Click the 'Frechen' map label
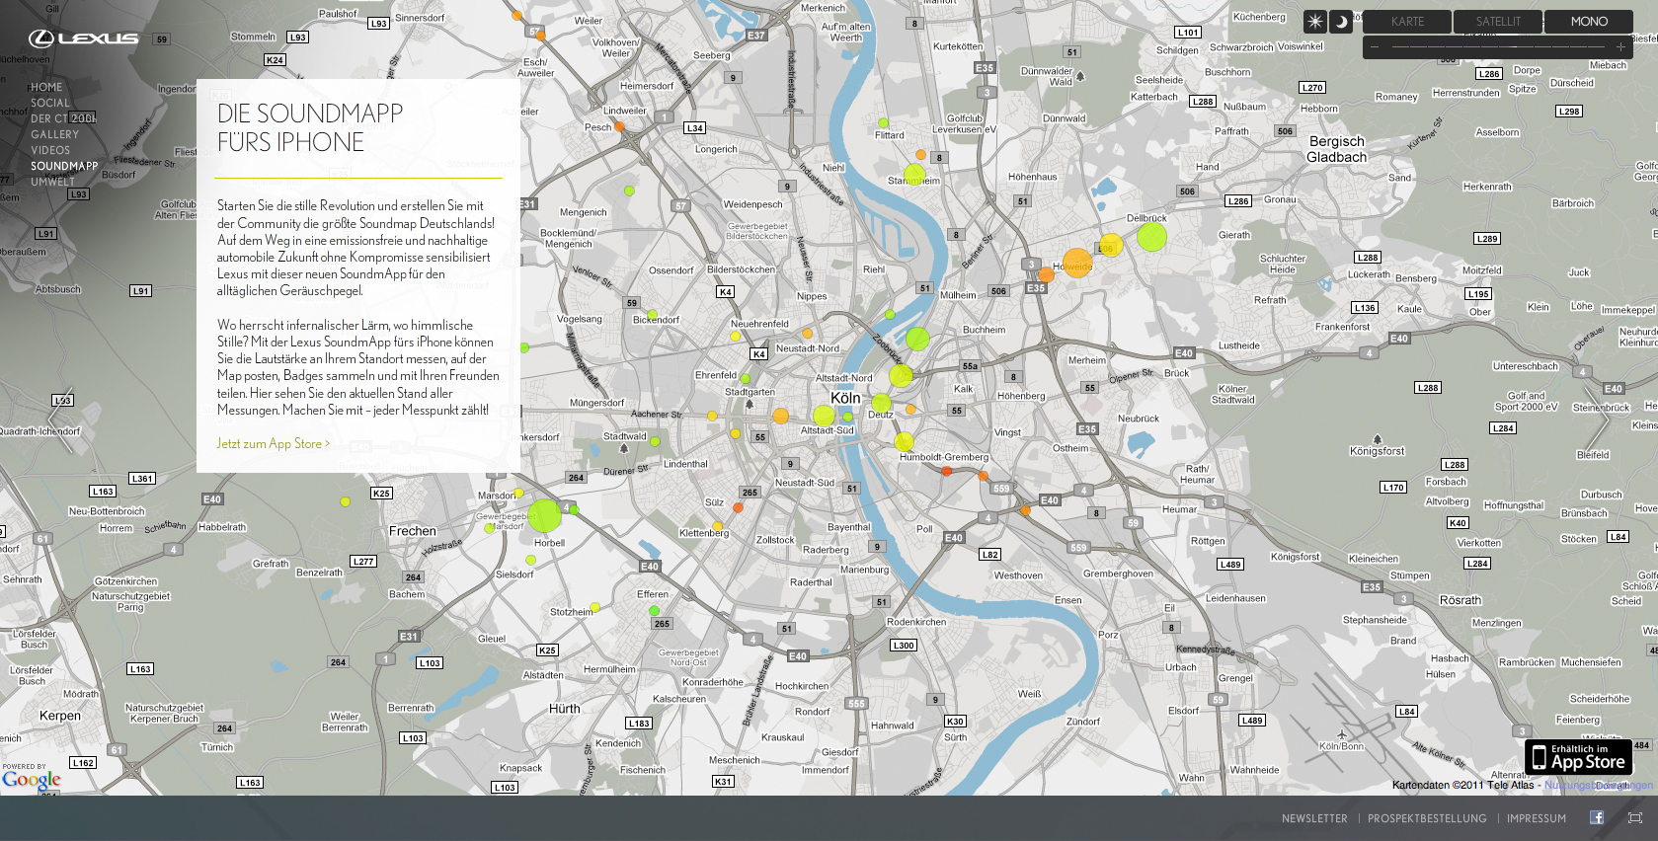Image resolution: width=1658 pixels, height=841 pixels. [x=413, y=531]
